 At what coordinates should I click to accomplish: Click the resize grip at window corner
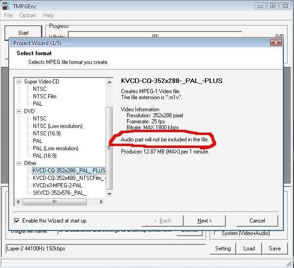[x=289, y=263]
